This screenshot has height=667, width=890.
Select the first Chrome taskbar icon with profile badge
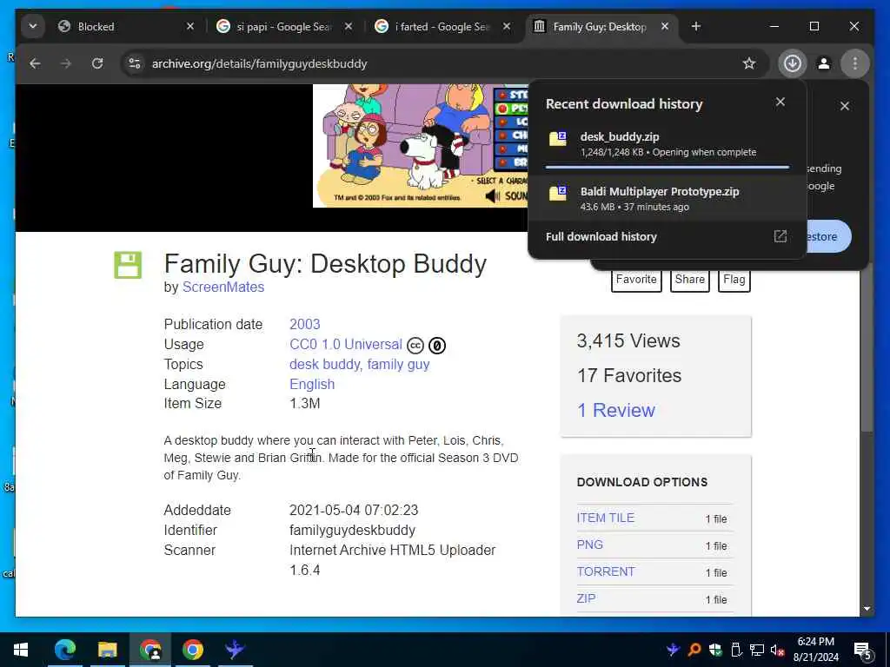pyautogui.click(x=149, y=650)
